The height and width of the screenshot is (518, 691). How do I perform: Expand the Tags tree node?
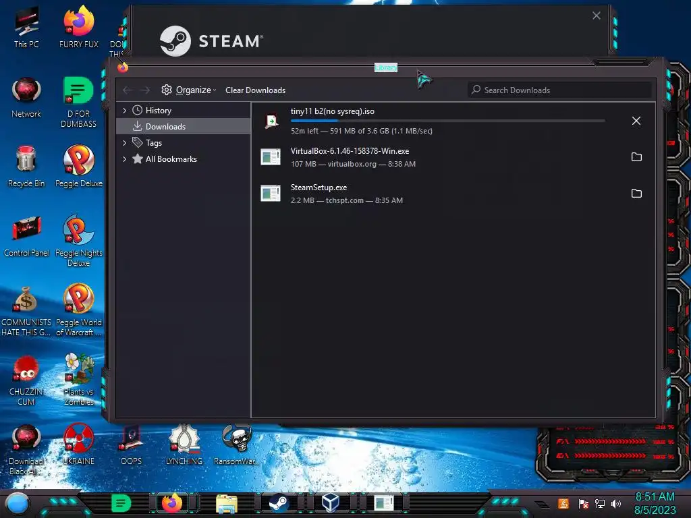click(x=124, y=143)
